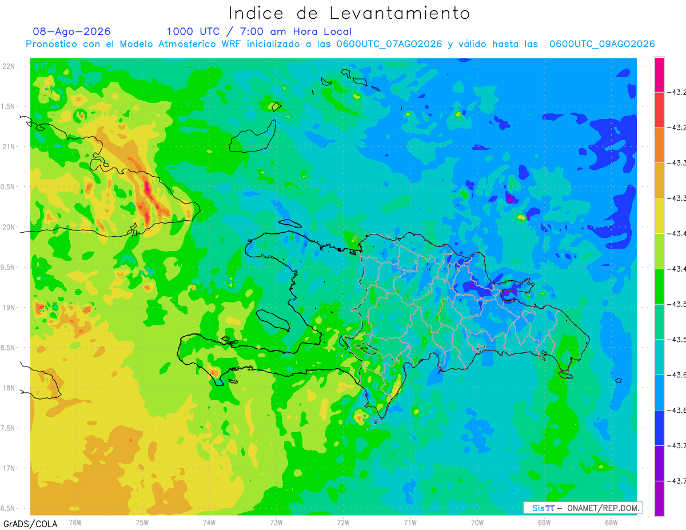The height and width of the screenshot is (530, 686).
Task: Click the 'SisTT - ONAMET/REP.DOM.' credit box
Action: (x=583, y=508)
